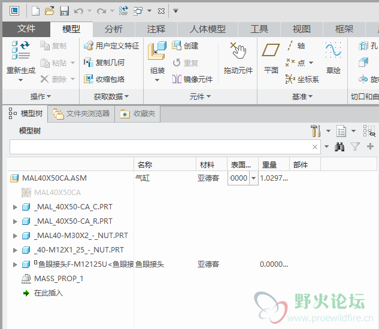Expand _MAL_40X50-CA_C.PRT tree node

coord(15,207)
